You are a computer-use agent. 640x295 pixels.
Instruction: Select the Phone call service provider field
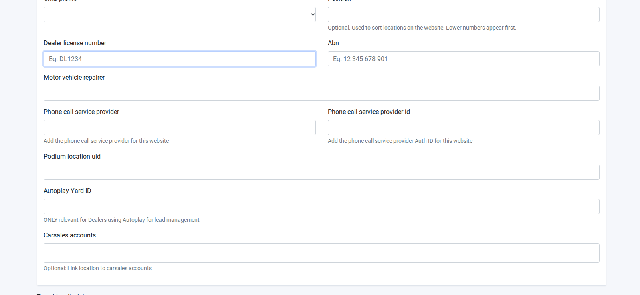(x=179, y=128)
